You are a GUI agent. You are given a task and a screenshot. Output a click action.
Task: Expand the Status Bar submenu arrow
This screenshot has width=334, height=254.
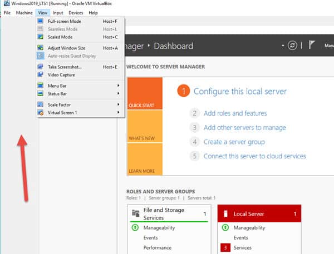[118, 93]
